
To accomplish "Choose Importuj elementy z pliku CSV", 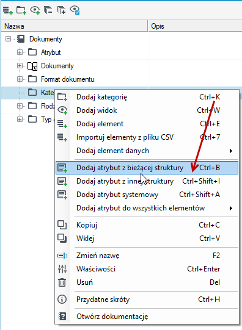I will tap(147, 137).
